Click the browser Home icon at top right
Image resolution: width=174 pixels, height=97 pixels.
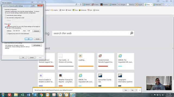(166, 5)
